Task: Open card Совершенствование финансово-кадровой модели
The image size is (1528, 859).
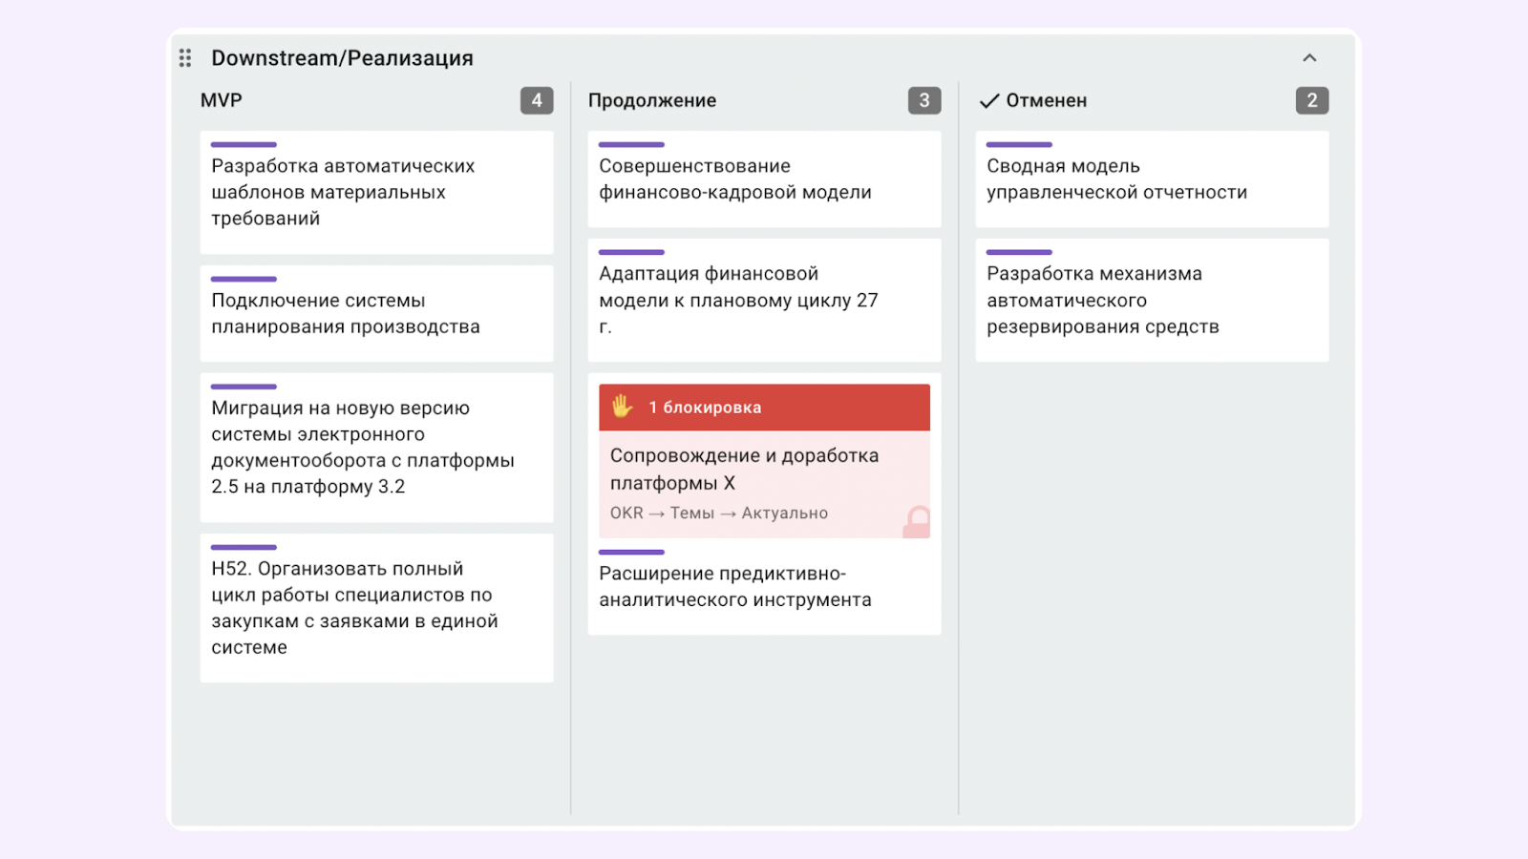Action: tap(764, 179)
